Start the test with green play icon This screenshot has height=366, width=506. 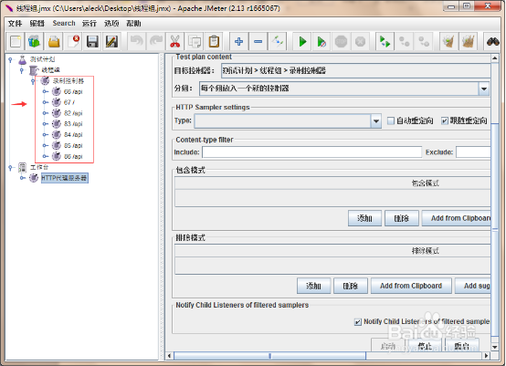(302, 42)
